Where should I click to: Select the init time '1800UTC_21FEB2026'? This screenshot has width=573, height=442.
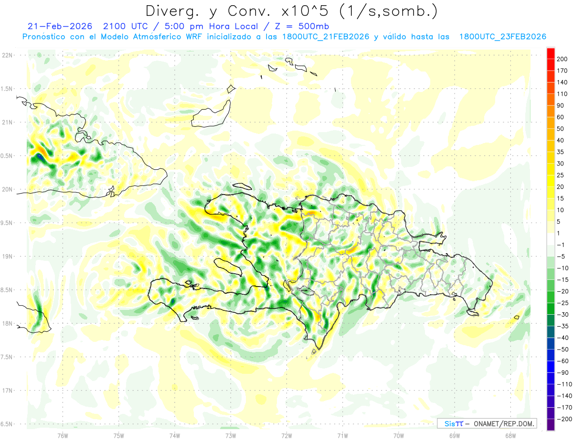pyautogui.click(x=326, y=37)
